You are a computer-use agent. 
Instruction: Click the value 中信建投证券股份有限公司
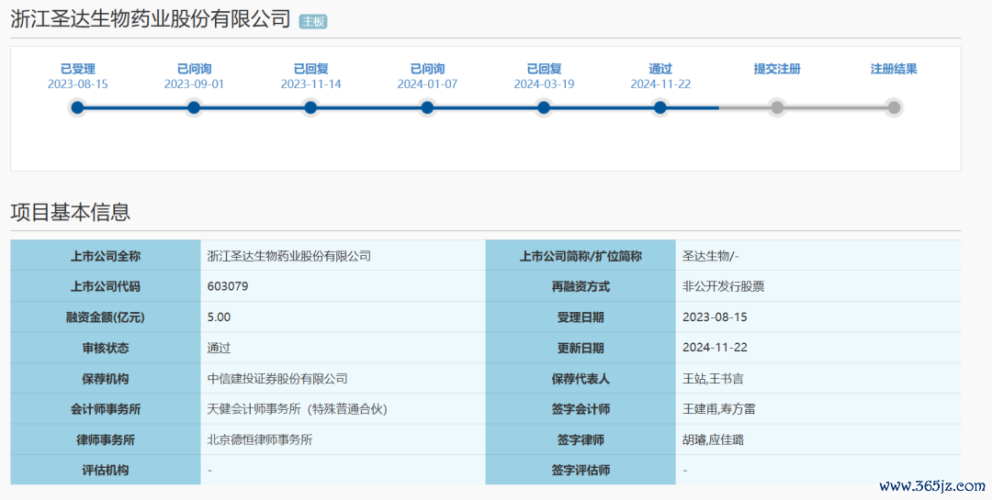(277, 379)
